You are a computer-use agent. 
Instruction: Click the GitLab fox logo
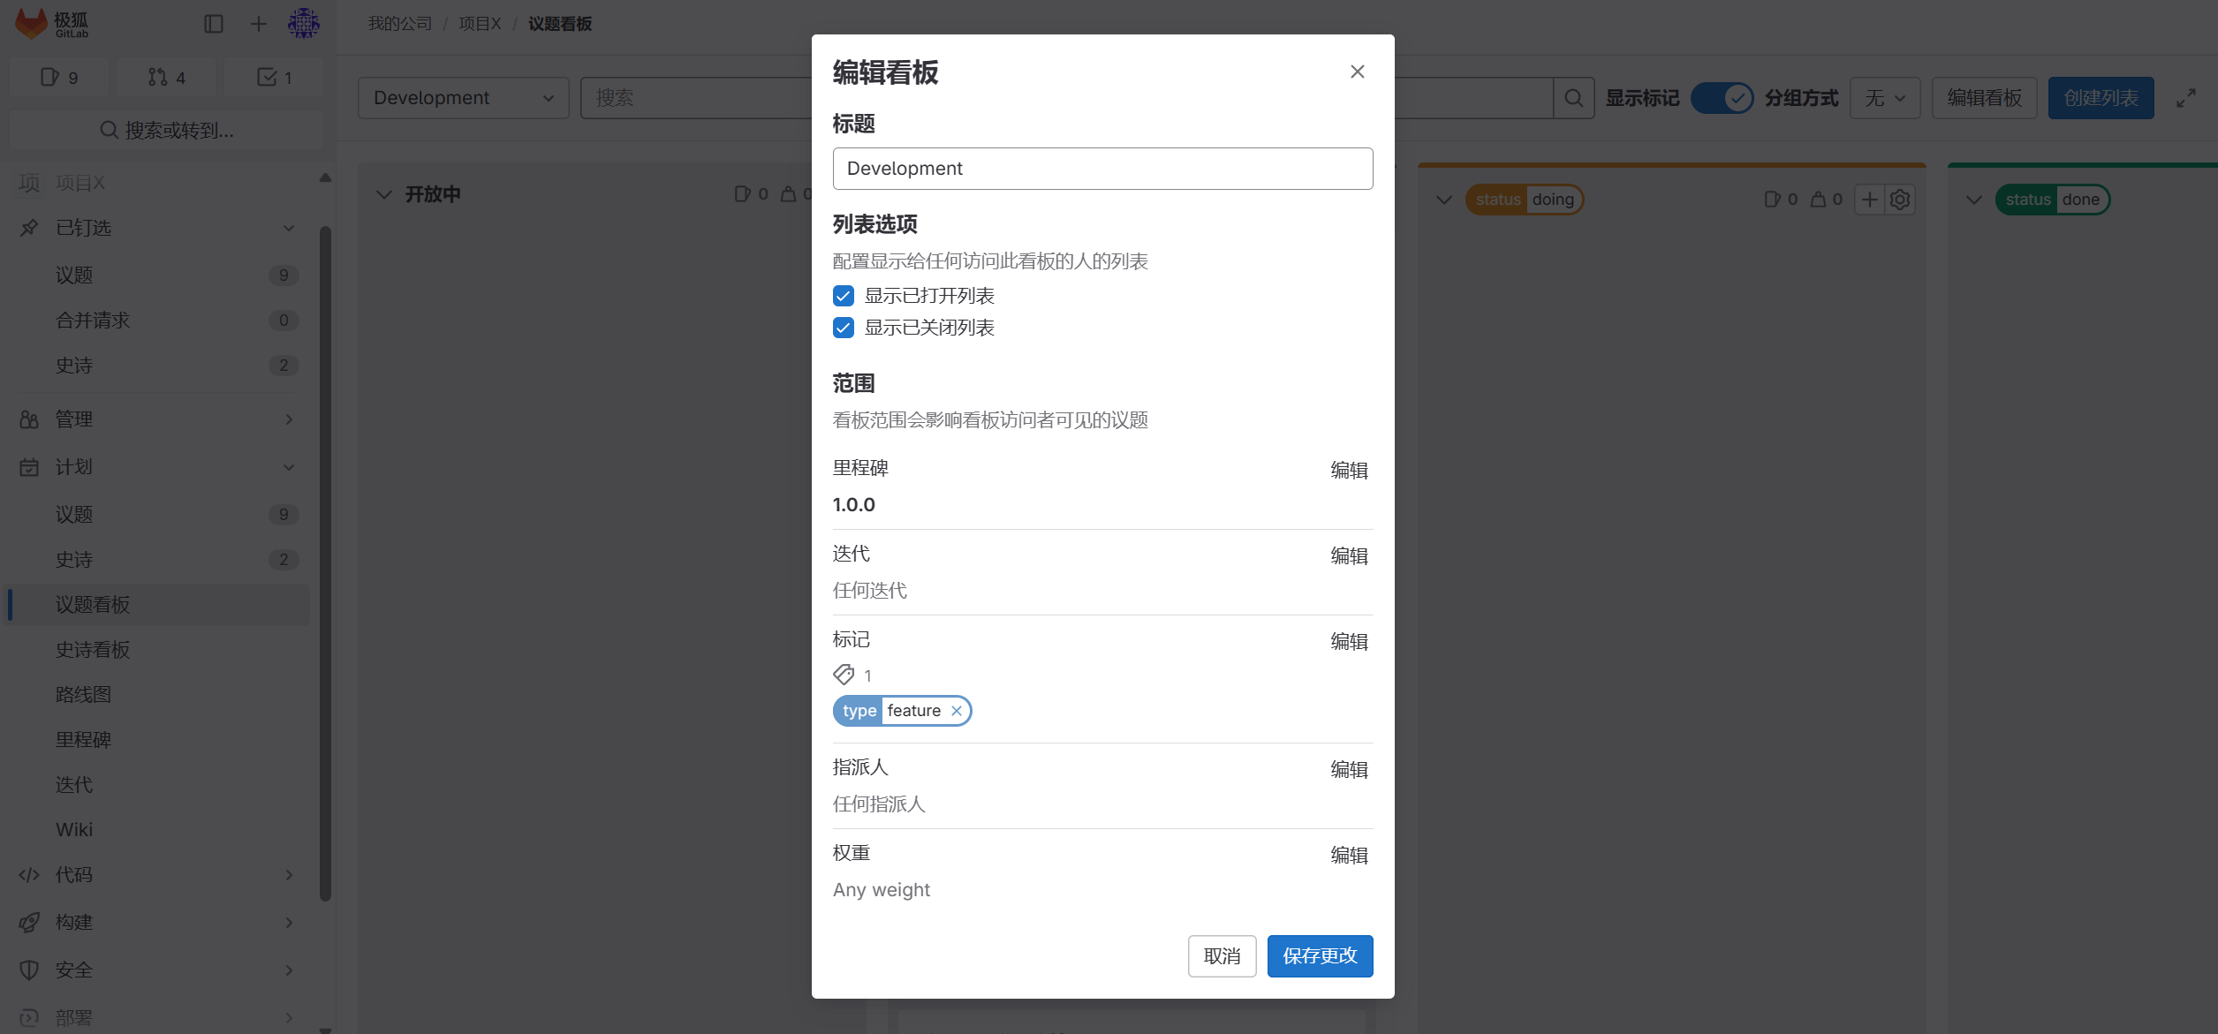[x=30, y=24]
